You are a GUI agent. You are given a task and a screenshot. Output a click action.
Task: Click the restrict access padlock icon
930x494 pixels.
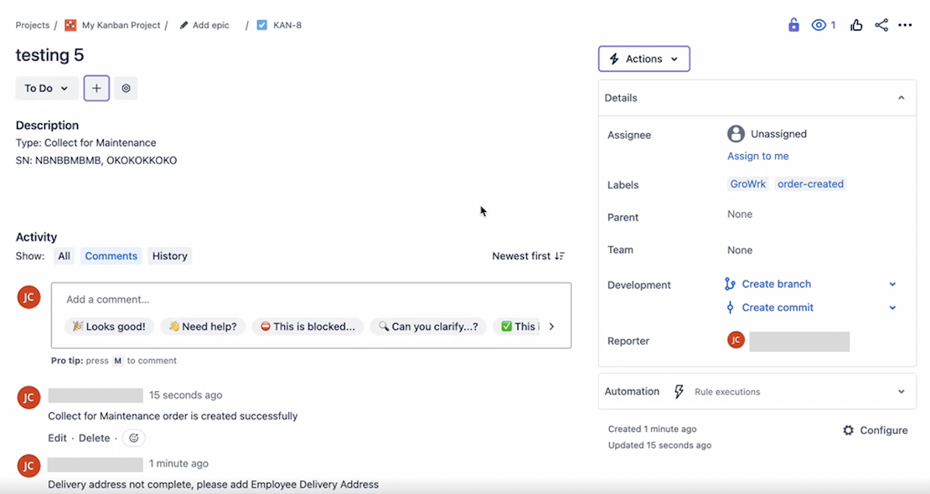[x=793, y=24]
